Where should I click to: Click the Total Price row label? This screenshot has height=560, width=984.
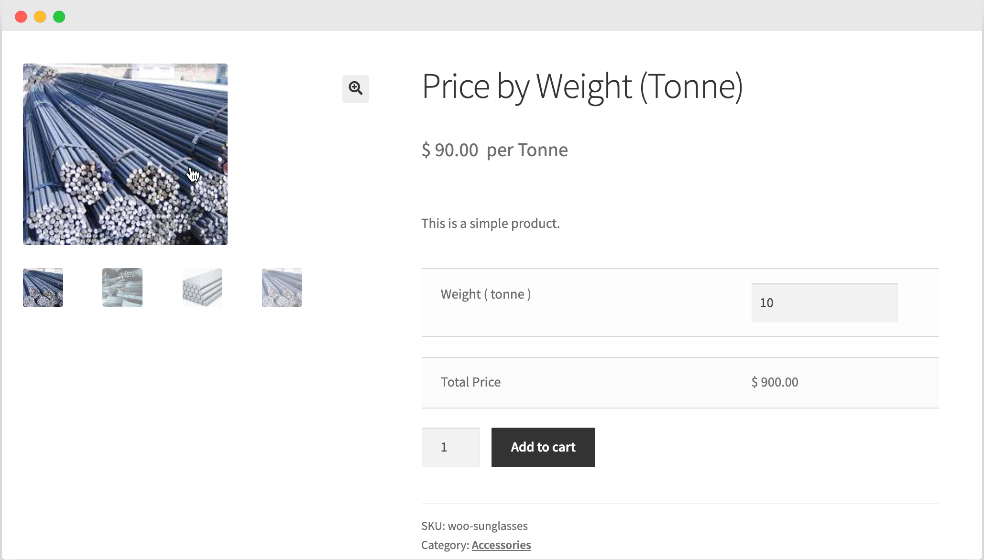[470, 382]
